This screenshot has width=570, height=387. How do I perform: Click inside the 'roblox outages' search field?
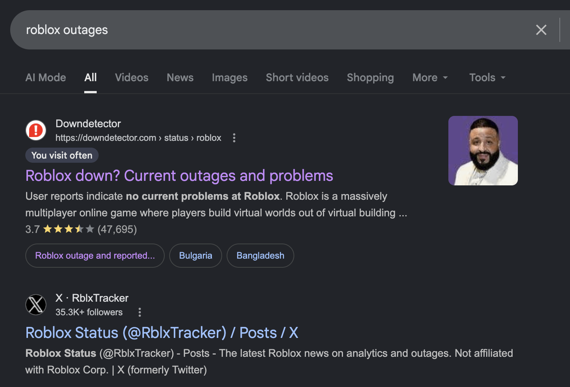(x=264, y=30)
